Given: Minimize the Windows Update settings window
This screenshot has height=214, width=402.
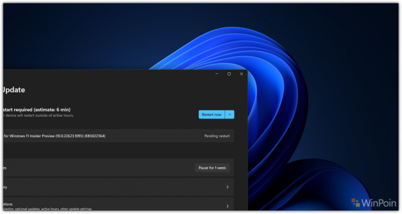Looking at the screenshot, I should 217,74.
